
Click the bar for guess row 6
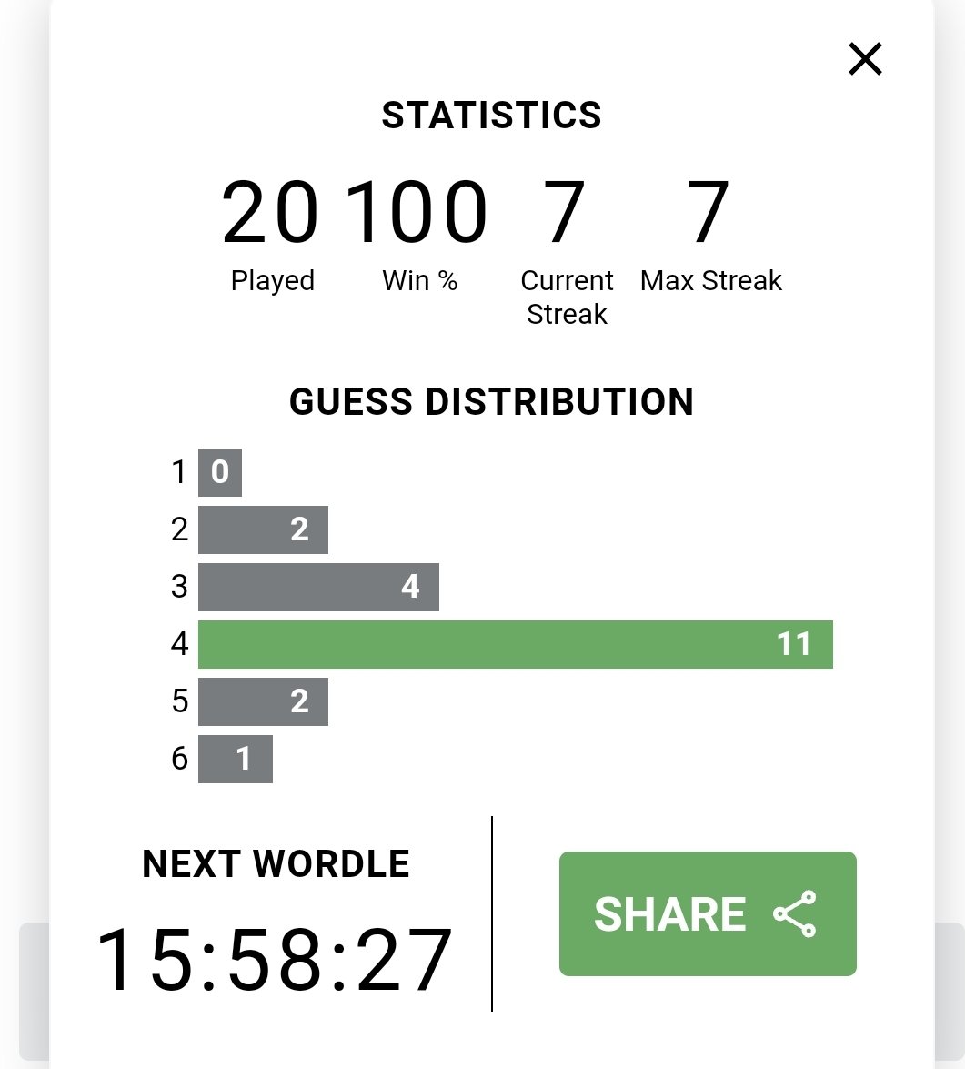tap(236, 759)
